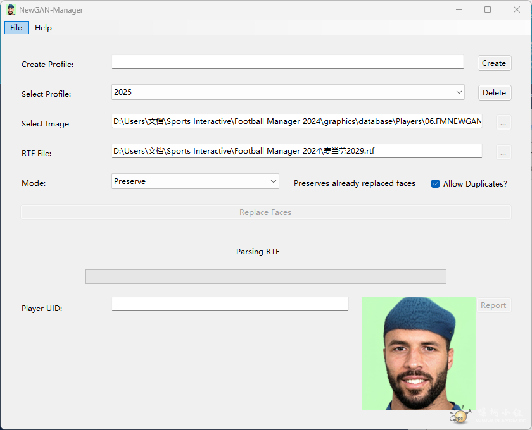The image size is (532, 430).
Task: Browse for RTF file using ellipsis button
Action: [503, 152]
